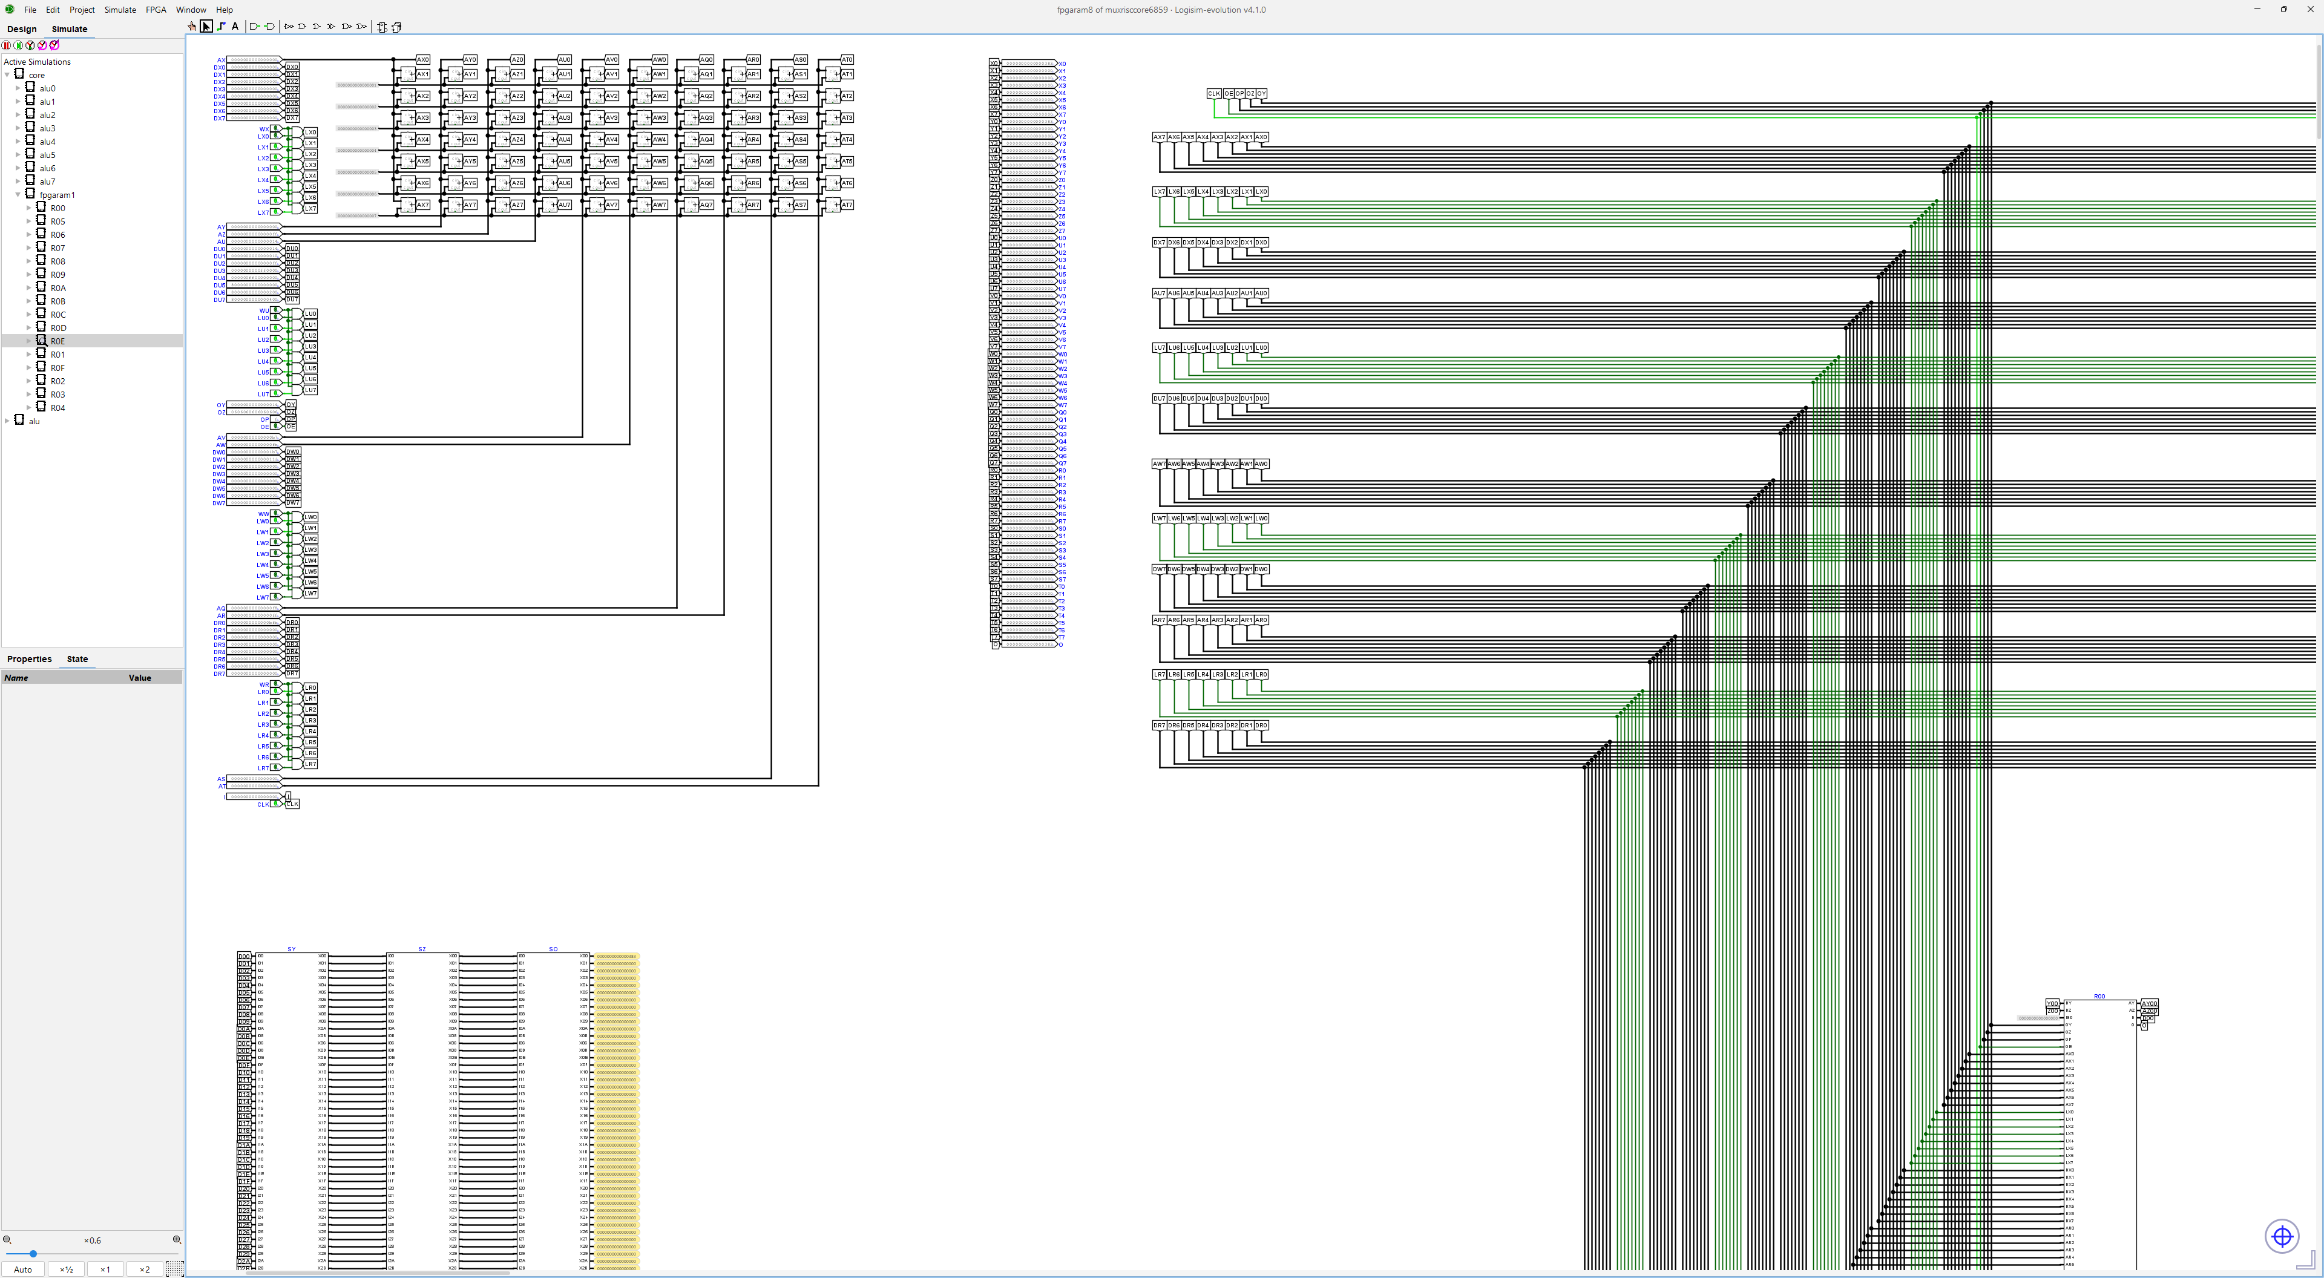Switch to the Design tab
The width and height of the screenshot is (2324, 1278).
[22, 29]
